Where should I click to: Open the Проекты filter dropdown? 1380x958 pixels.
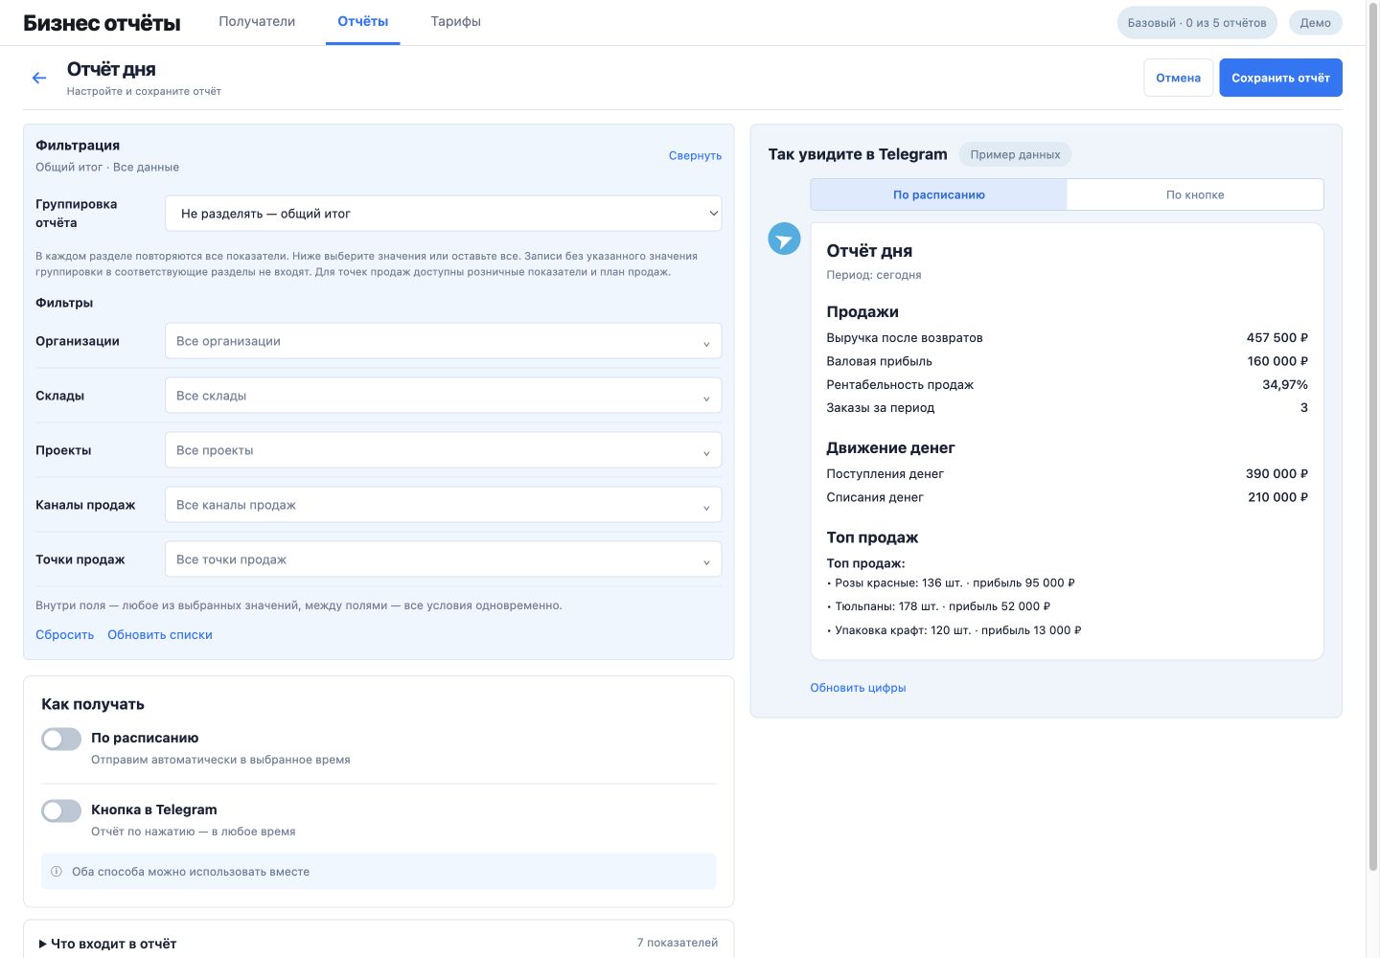[x=444, y=450]
